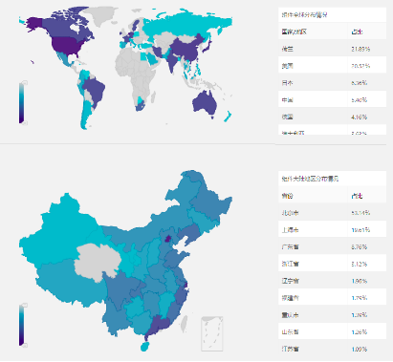Select the 德国 row showing 4.16%
This screenshot has height=362, width=393.
[x=332, y=117]
